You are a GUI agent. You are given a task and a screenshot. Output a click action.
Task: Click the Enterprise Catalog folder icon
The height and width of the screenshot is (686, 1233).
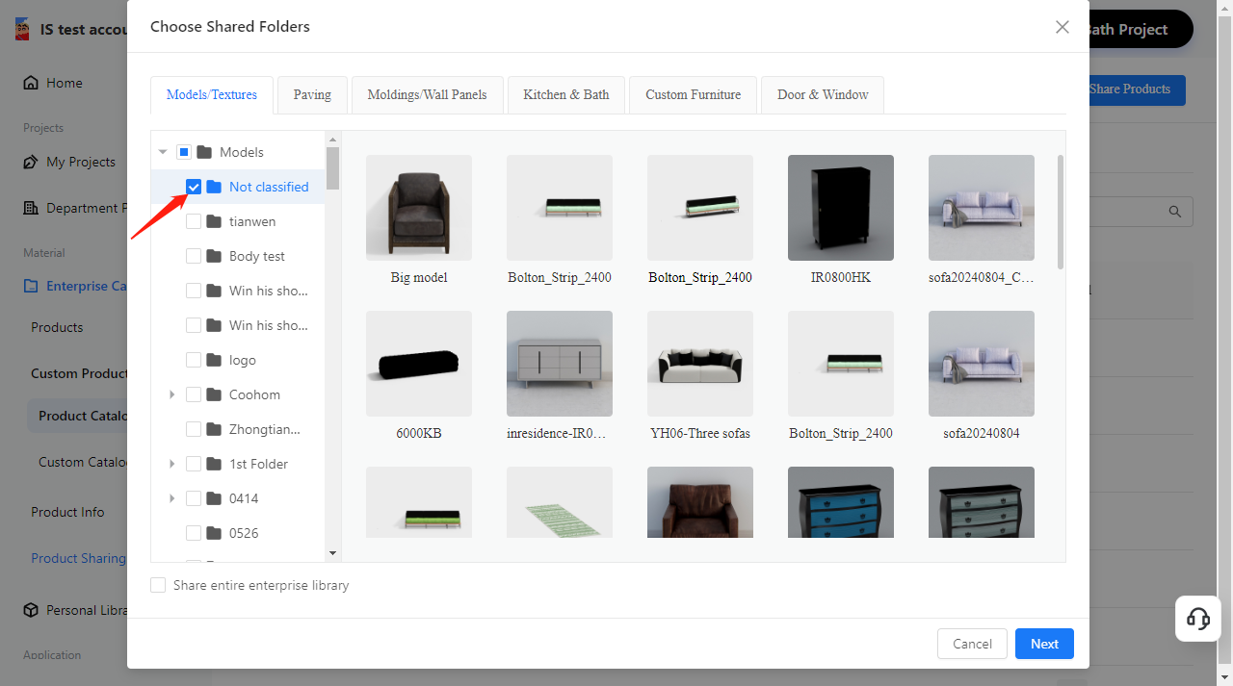(x=31, y=286)
